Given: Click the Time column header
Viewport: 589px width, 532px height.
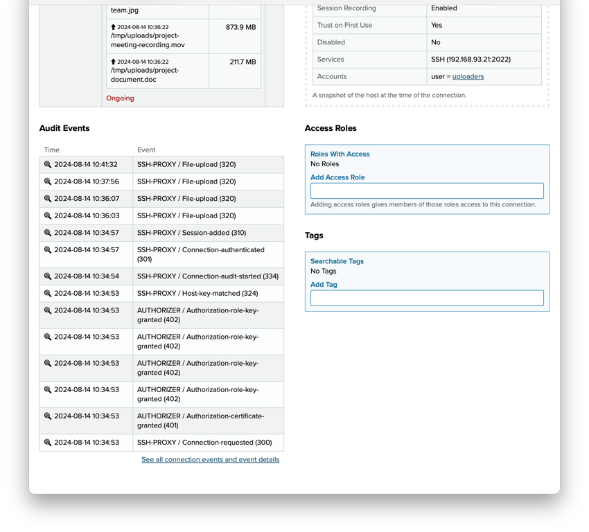Looking at the screenshot, I should point(52,150).
